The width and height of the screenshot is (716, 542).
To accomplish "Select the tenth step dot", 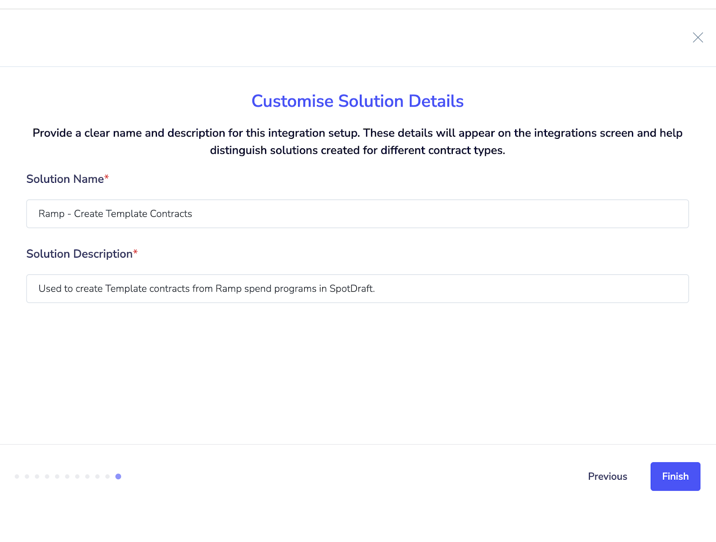I will pos(107,476).
